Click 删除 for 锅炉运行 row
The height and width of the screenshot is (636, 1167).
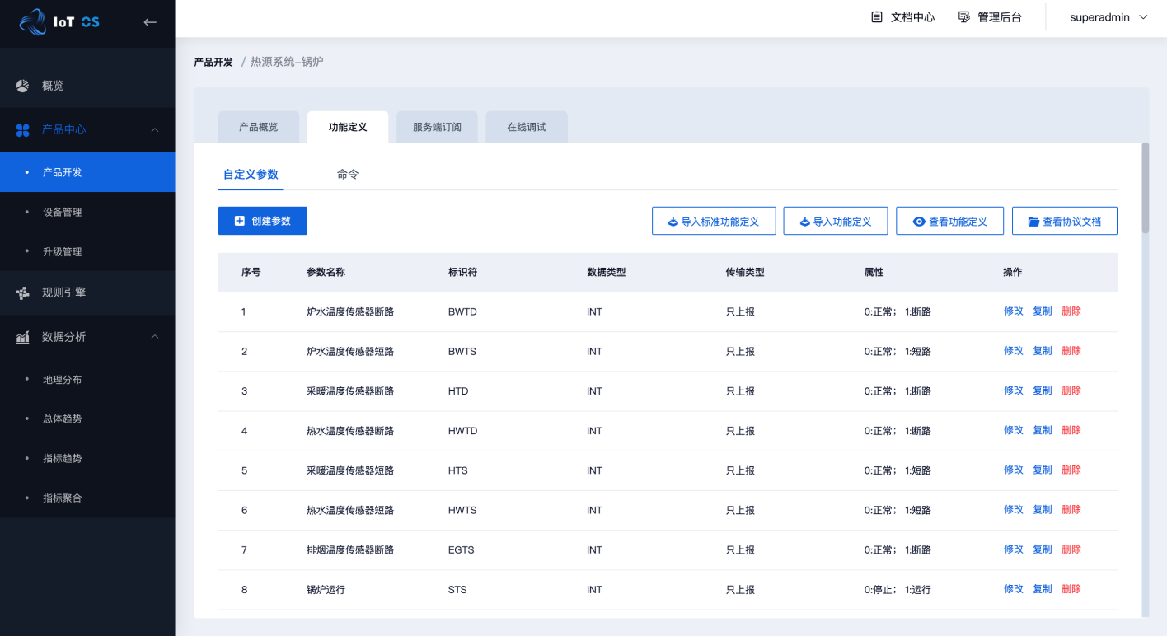pos(1071,589)
